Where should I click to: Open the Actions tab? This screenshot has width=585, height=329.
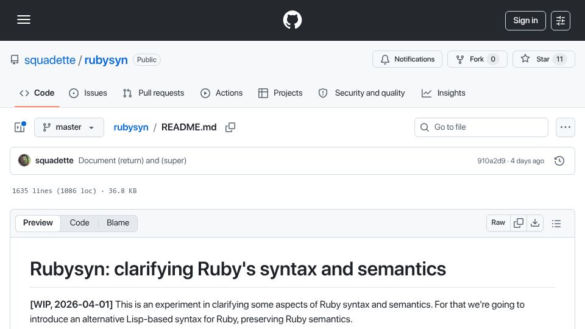tap(222, 93)
